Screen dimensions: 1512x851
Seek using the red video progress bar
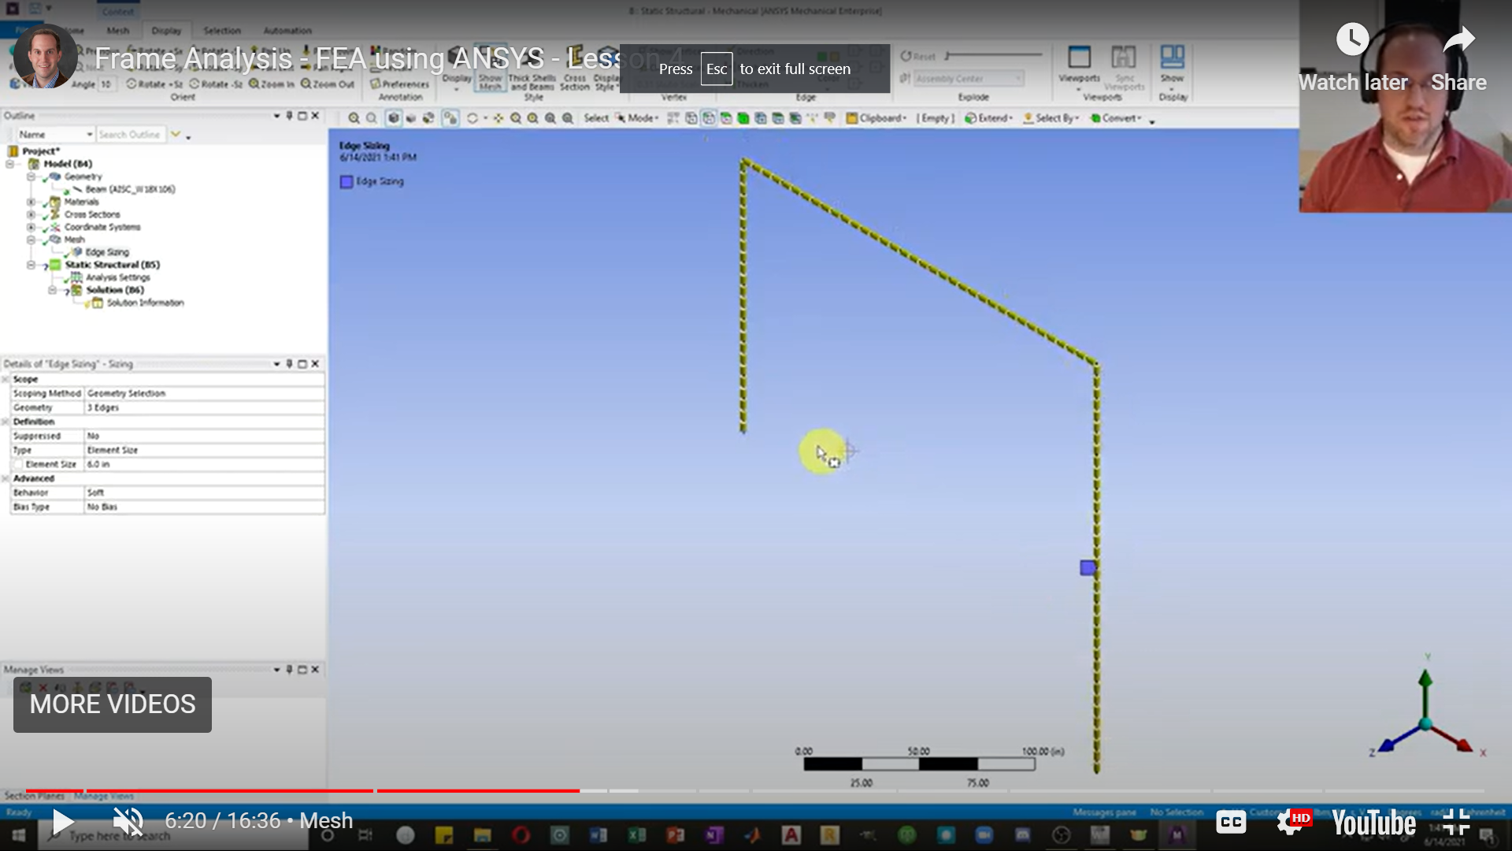[303, 790]
